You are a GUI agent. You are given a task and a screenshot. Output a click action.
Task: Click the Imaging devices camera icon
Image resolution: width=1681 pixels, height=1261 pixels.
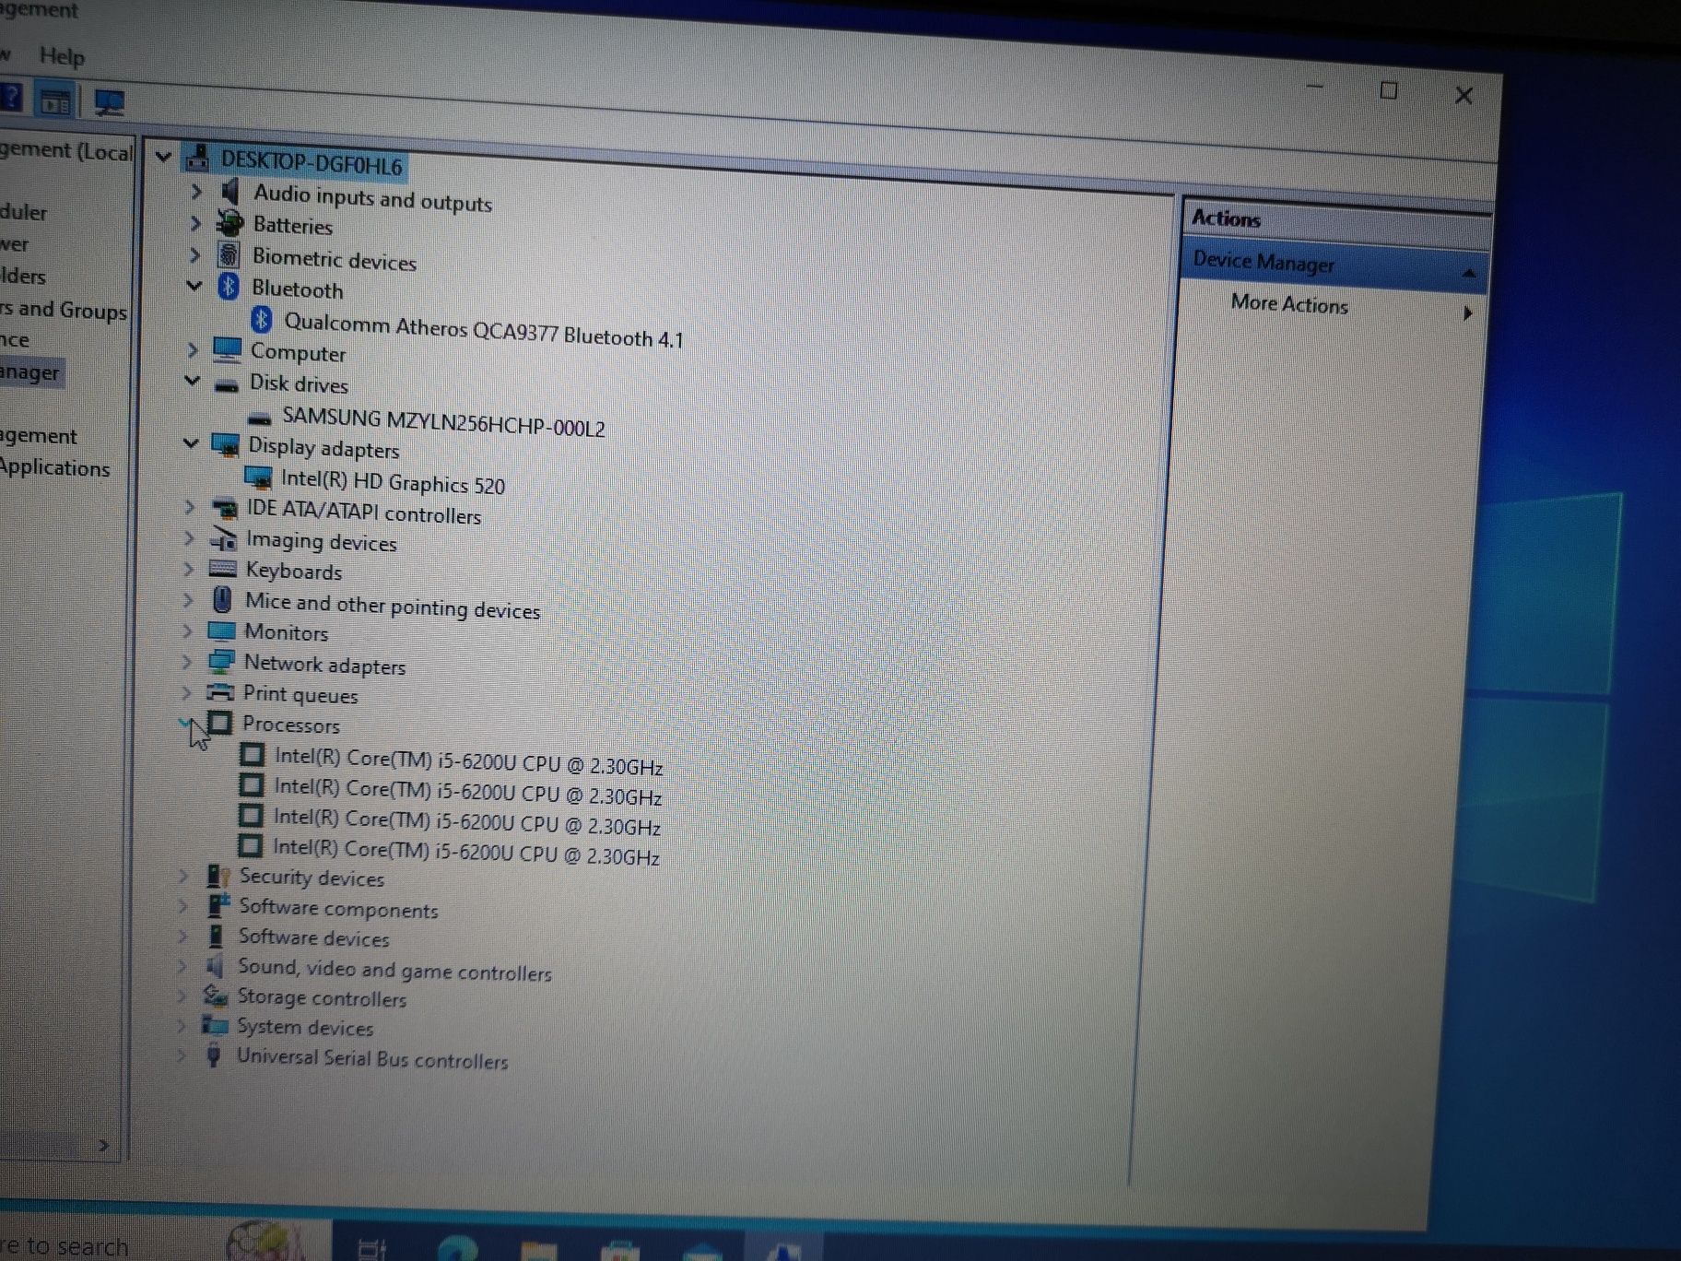pyautogui.click(x=223, y=538)
